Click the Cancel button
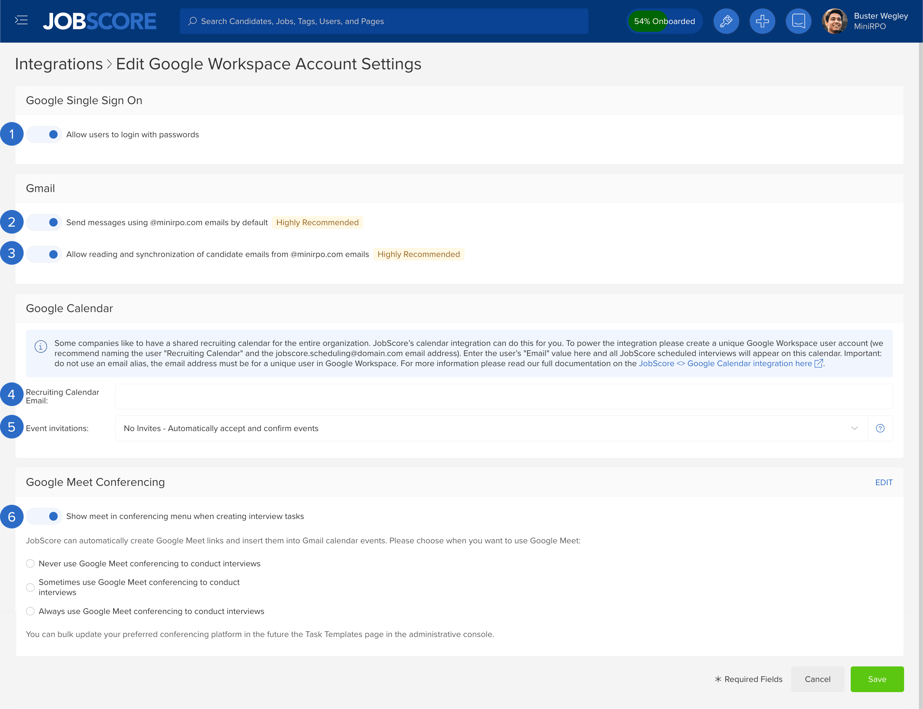 pyautogui.click(x=817, y=679)
